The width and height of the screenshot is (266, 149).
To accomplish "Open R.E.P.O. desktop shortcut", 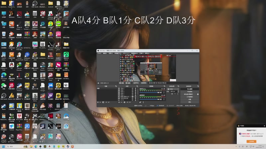I will (51, 35).
